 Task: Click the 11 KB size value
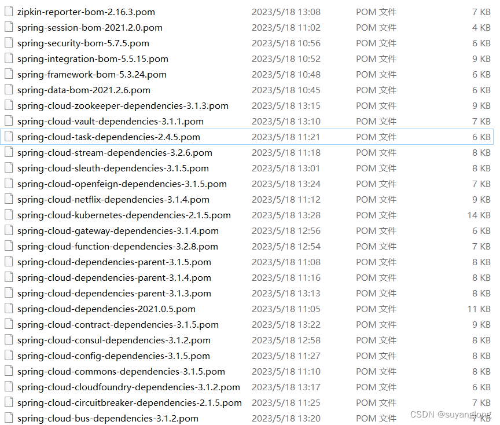pyautogui.click(x=479, y=309)
